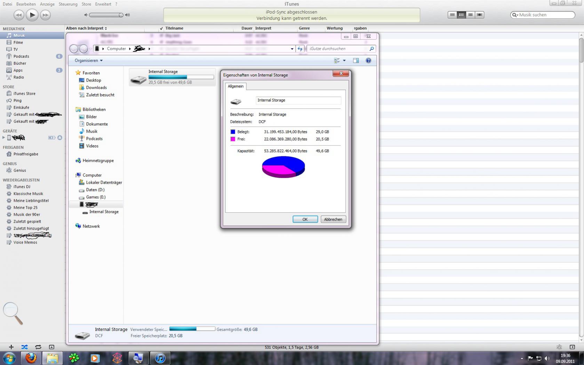Open Explorer help

[368, 61]
